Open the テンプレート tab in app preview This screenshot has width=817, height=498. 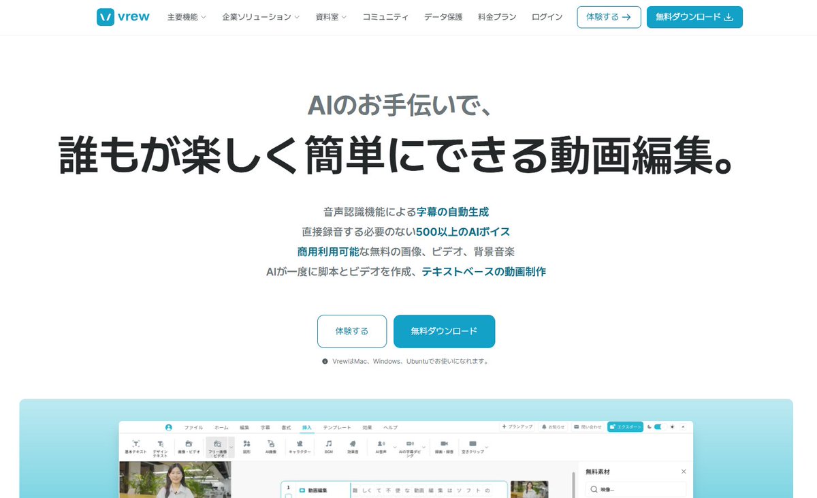coord(337,427)
